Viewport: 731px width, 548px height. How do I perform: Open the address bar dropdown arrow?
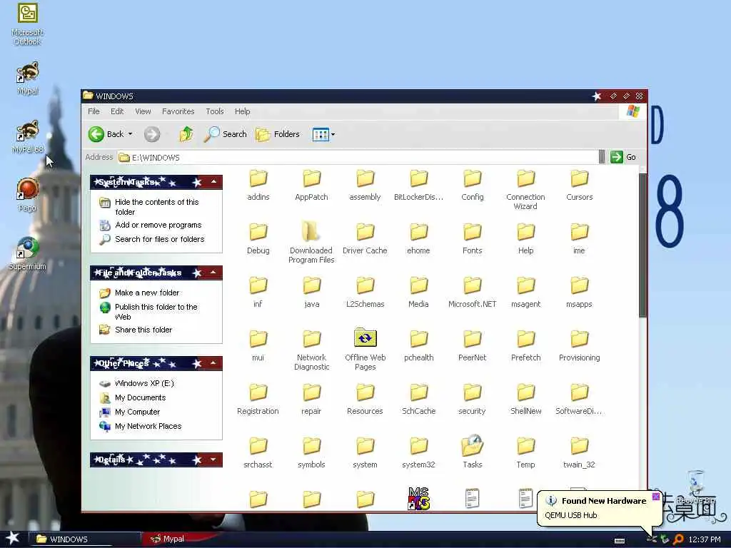602,157
